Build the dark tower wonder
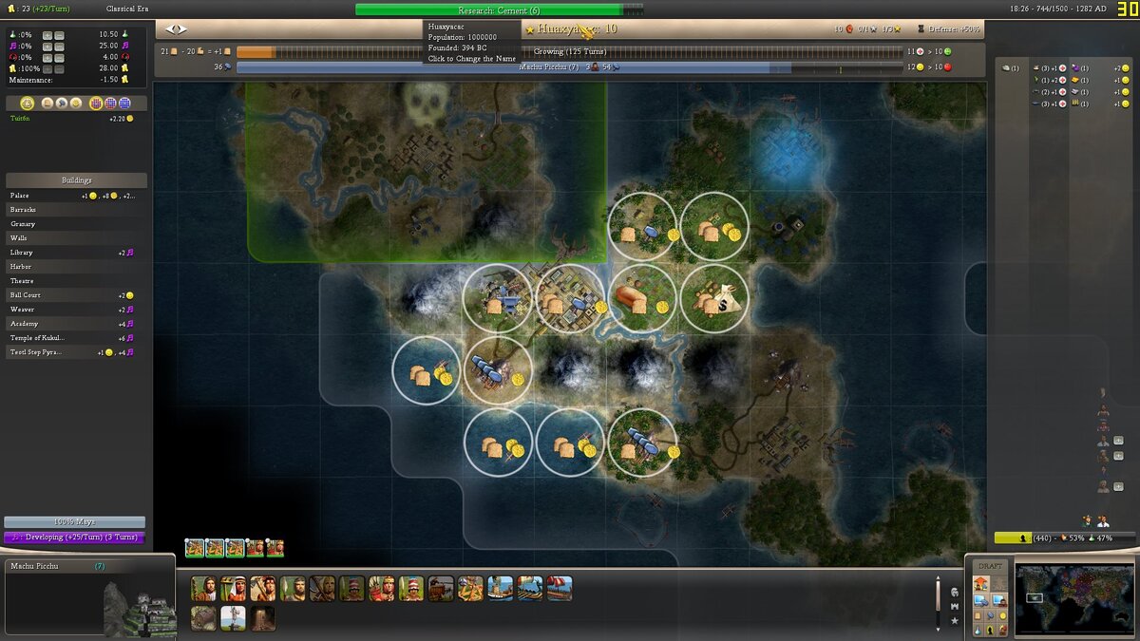 pos(262,618)
